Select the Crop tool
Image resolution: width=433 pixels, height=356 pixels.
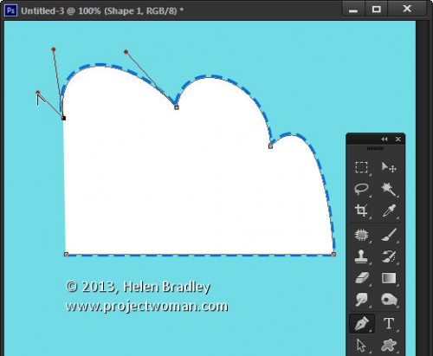[362, 210]
